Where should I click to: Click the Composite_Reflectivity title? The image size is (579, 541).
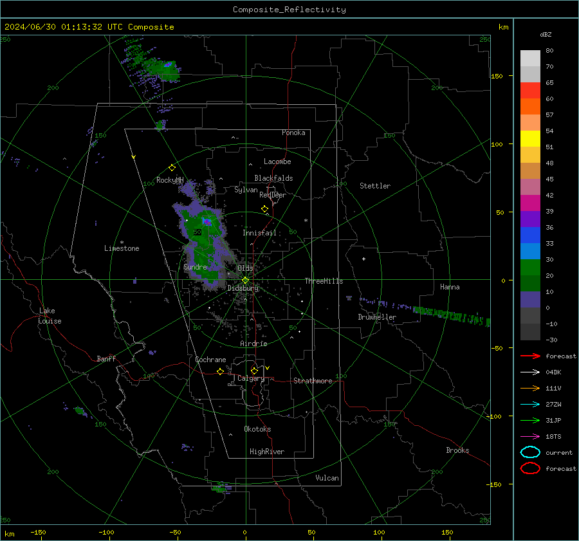point(289,10)
